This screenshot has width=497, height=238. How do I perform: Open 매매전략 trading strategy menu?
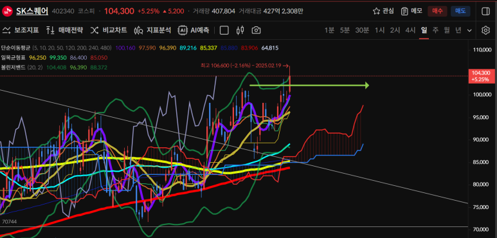pos(64,30)
